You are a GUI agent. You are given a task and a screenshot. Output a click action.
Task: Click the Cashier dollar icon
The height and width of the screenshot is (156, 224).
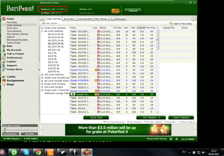pyautogui.click(x=4, y=61)
